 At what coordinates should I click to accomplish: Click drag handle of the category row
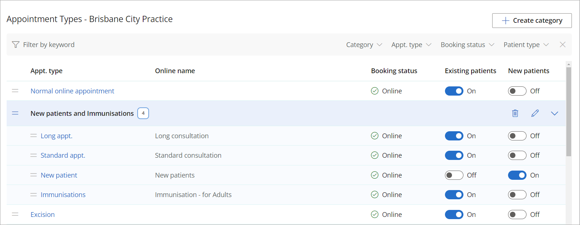click(x=15, y=113)
